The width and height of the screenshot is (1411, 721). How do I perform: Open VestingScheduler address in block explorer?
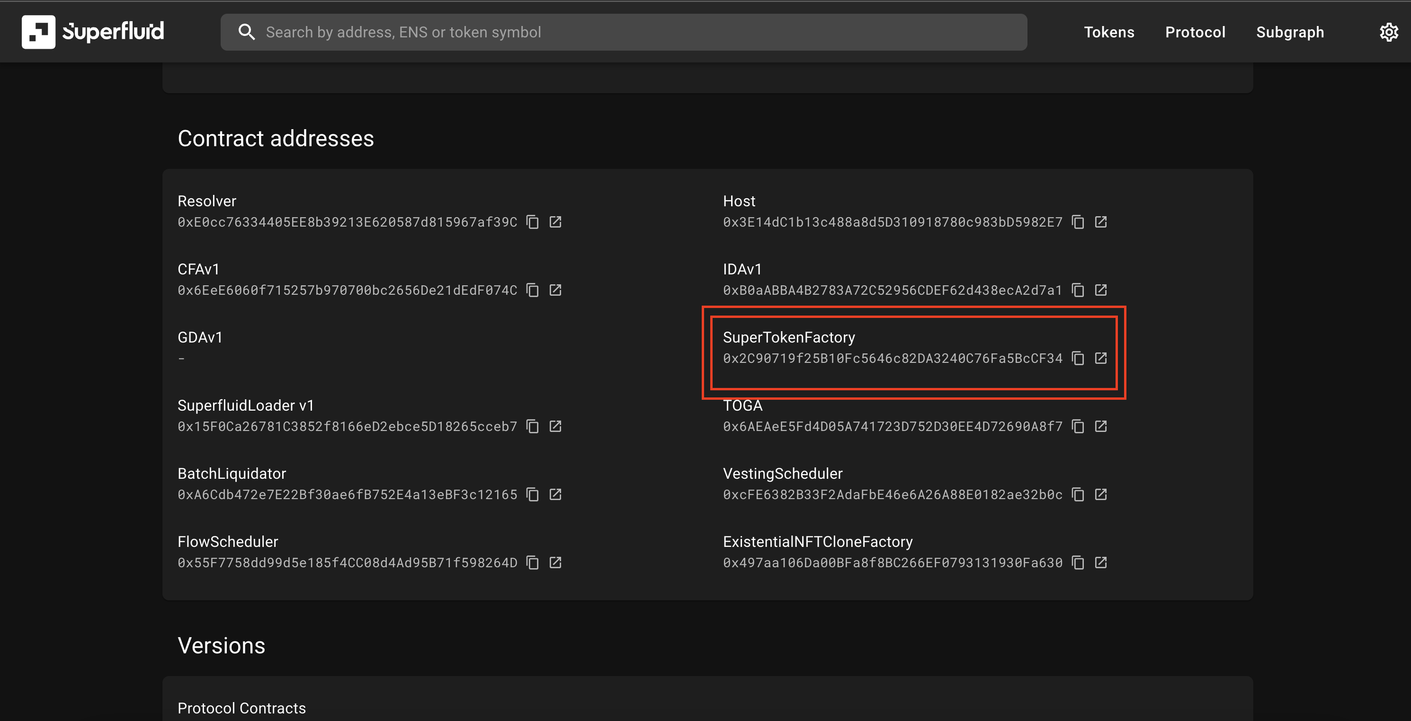[1101, 494]
